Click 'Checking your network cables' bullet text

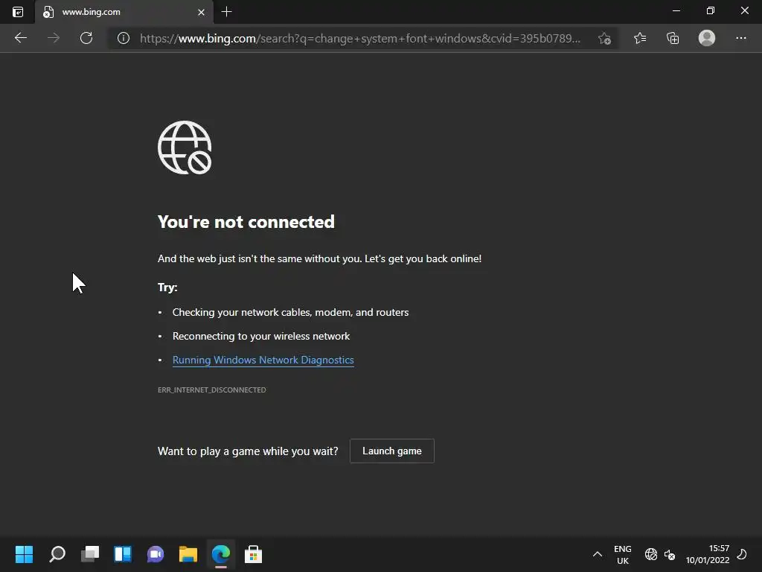[x=291, y=312]
